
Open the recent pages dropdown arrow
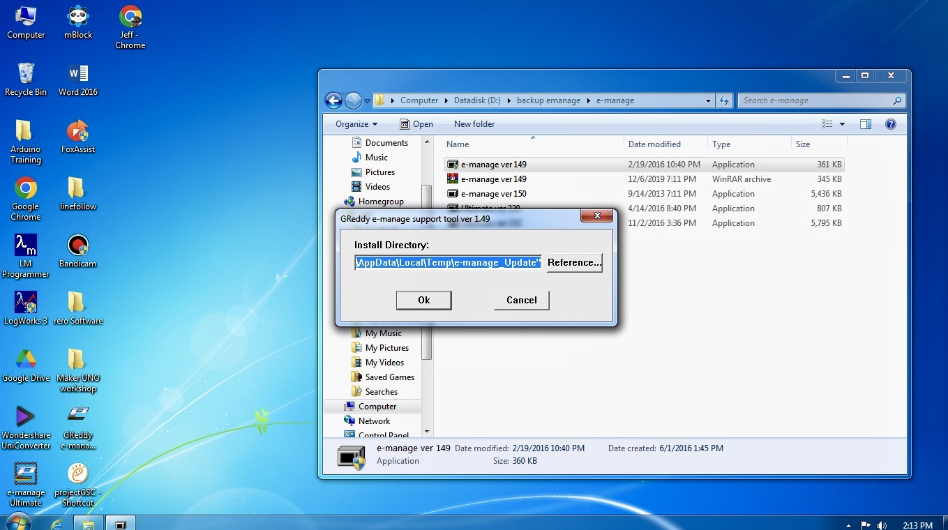pos(367,101)
